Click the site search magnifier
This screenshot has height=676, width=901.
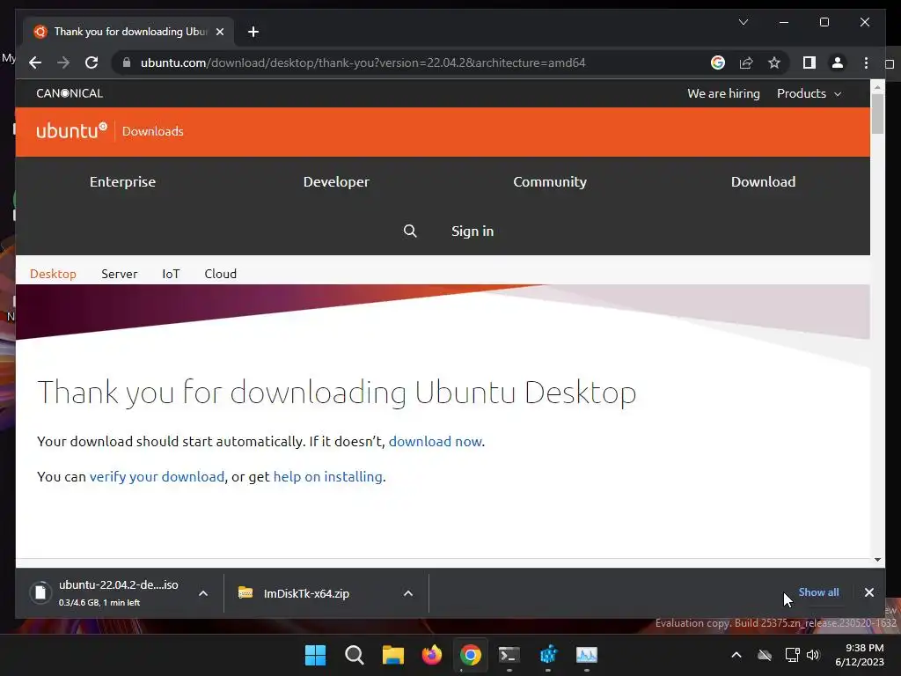tap(410, 231)
